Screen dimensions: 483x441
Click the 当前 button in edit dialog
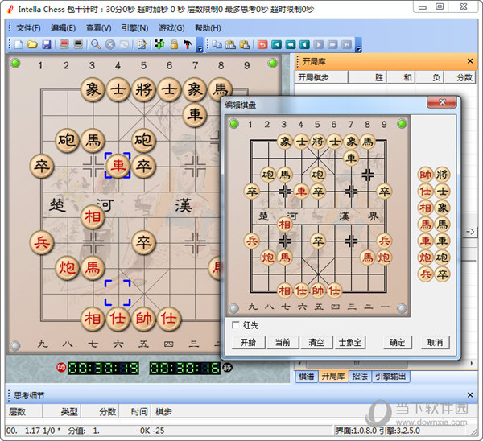(x=283, y=343)
